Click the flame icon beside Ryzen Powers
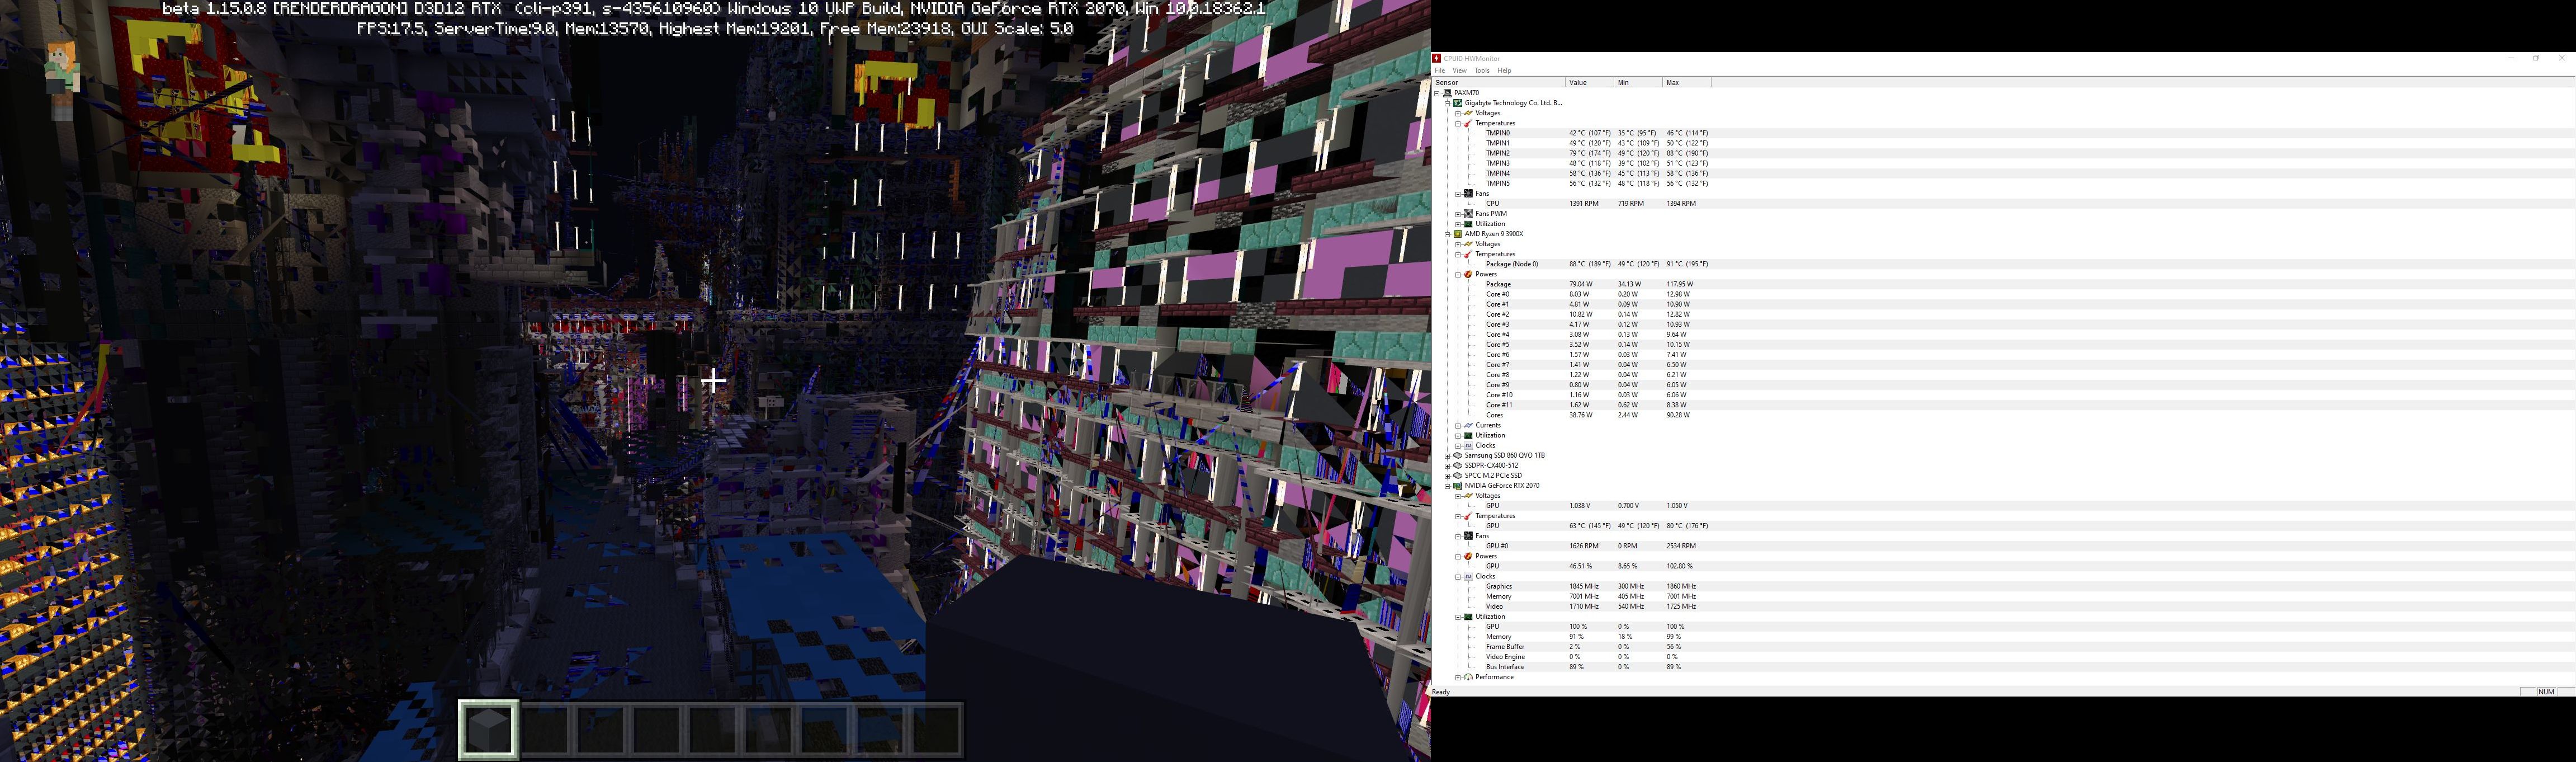This screenshot has width=2576, height=762. 1468,274
